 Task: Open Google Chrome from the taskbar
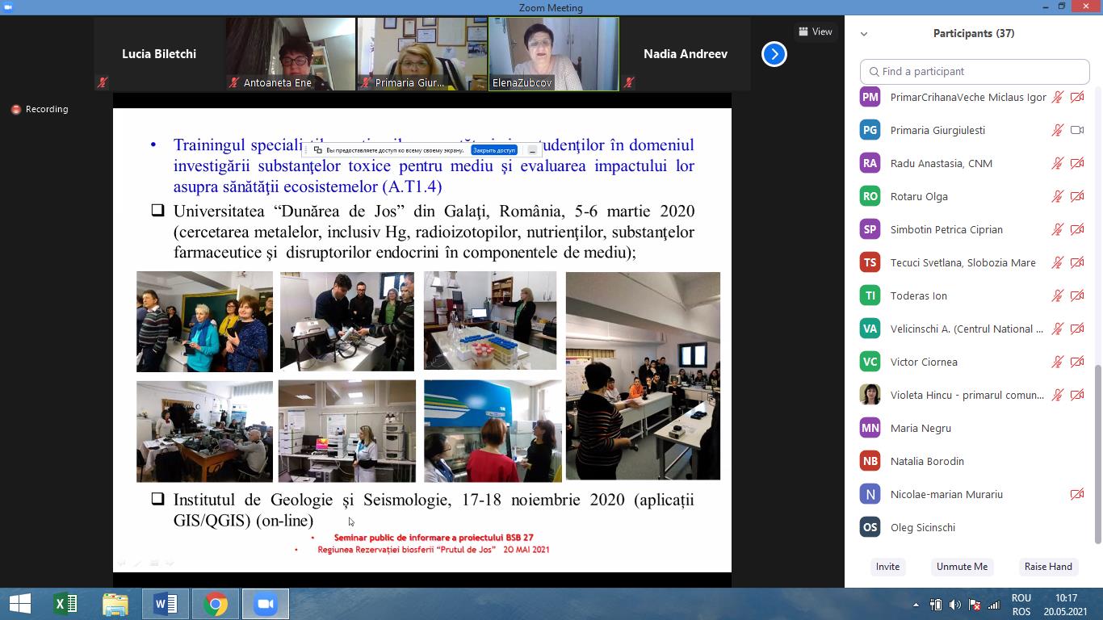tap(216, 604)
